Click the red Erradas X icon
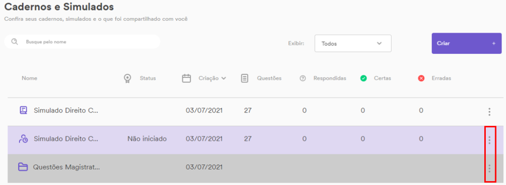The height and width of the screenshot is (185, 506). click(421, 78)
